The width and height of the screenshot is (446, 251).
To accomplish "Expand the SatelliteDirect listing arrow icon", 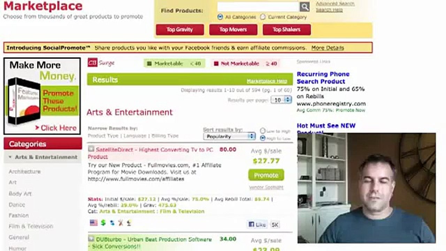I will click(x=91, y=149).
